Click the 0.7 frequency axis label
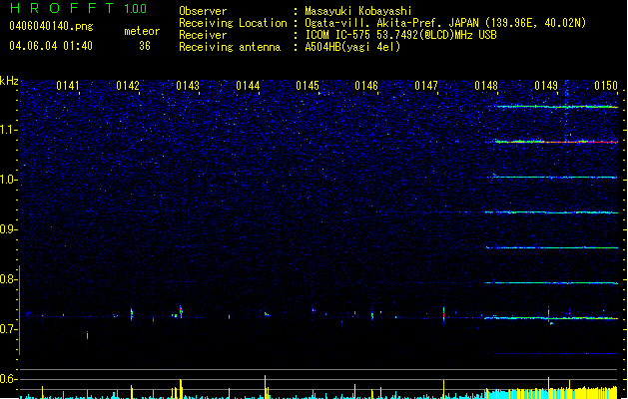 pos(9,329)
